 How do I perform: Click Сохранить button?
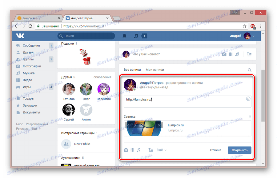click(x=239, y=150)
